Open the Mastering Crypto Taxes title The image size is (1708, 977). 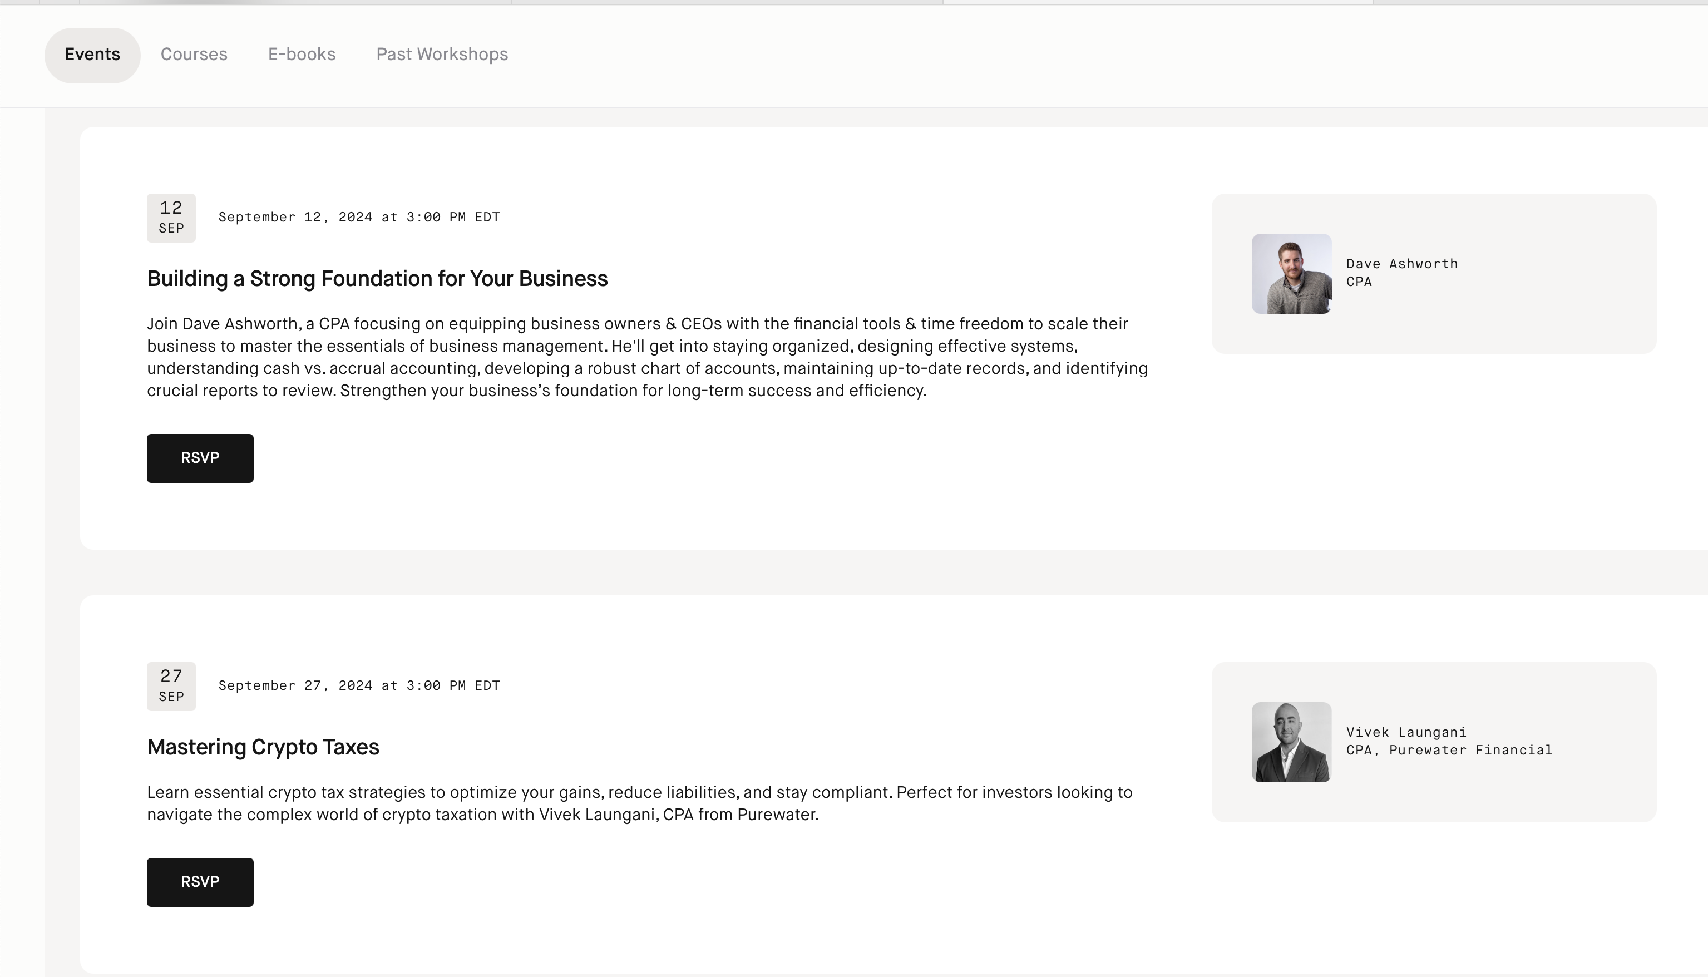pos(263,747)
